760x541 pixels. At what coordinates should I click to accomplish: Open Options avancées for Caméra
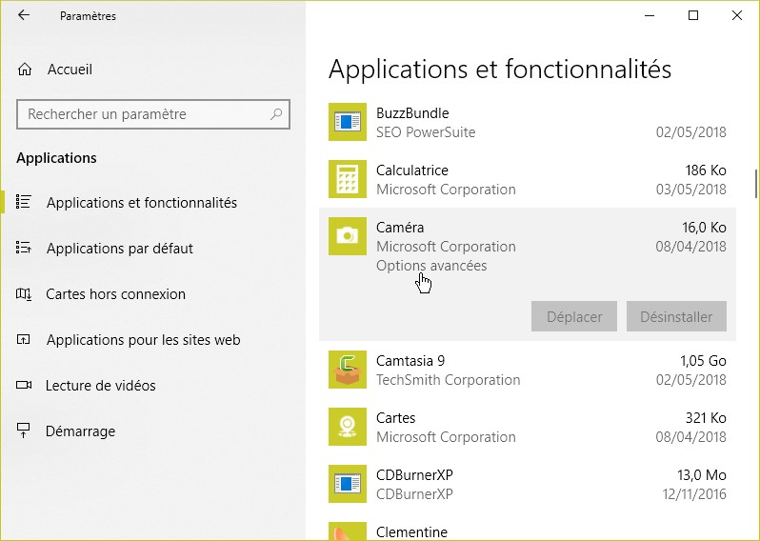(x=431, y=266)
